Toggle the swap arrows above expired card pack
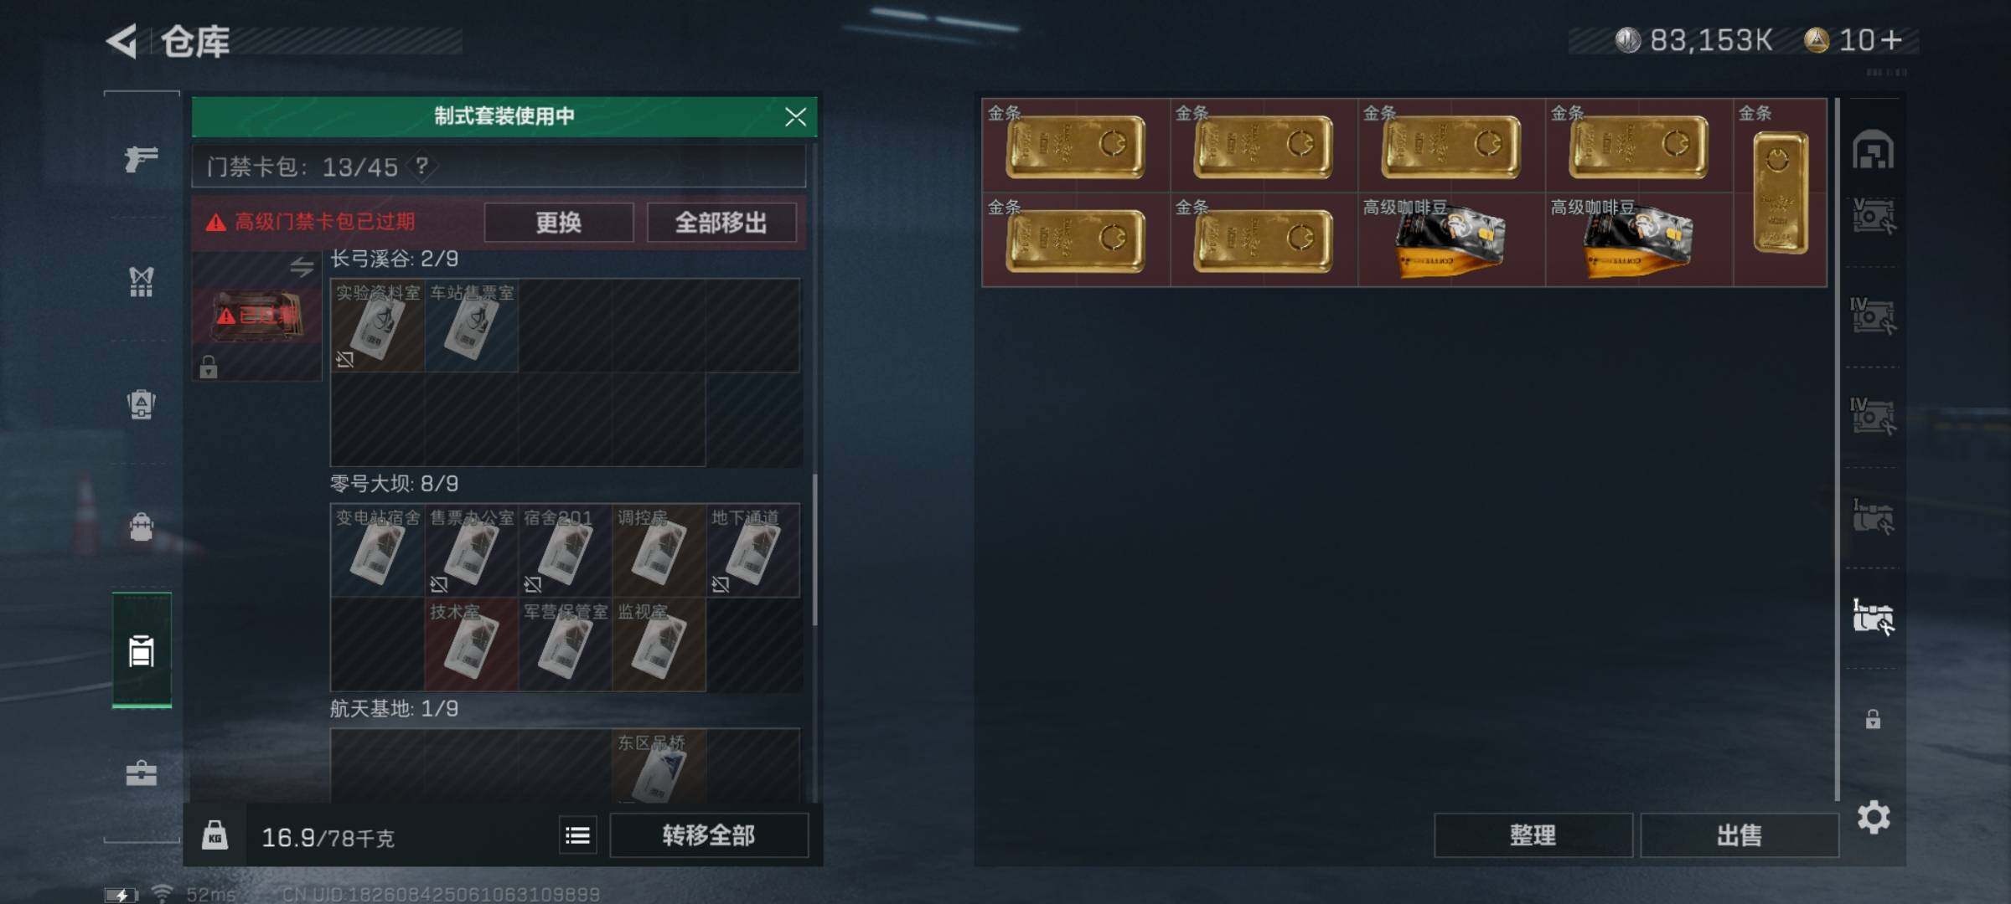 tap(302, 267)
